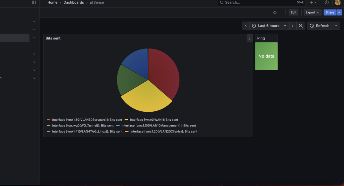
Task: Star this dashboard as favorite
Action: point(275,12)
